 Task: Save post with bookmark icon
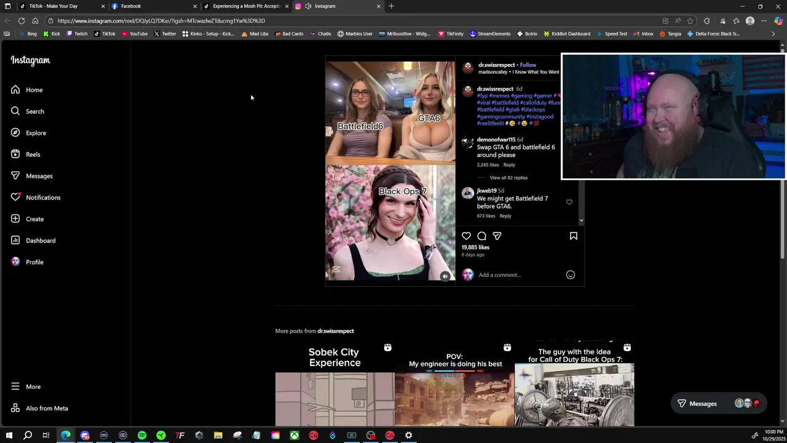point(573,236)
